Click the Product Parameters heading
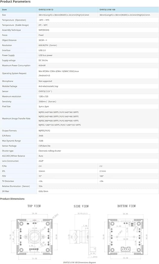The image size is (159, 264). (15, 2)
